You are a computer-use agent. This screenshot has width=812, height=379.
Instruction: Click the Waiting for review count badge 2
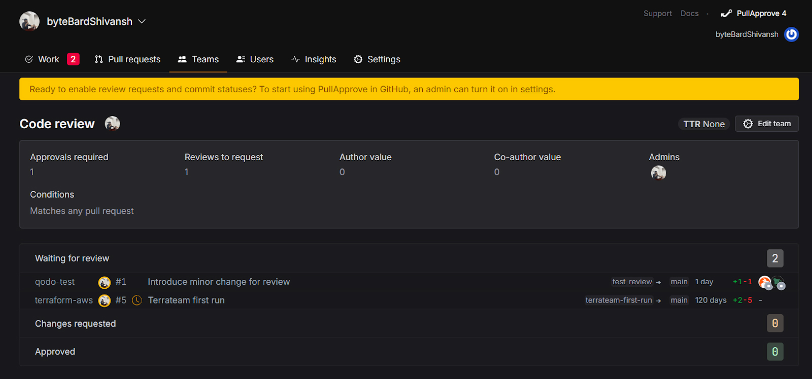pos(775,258)
